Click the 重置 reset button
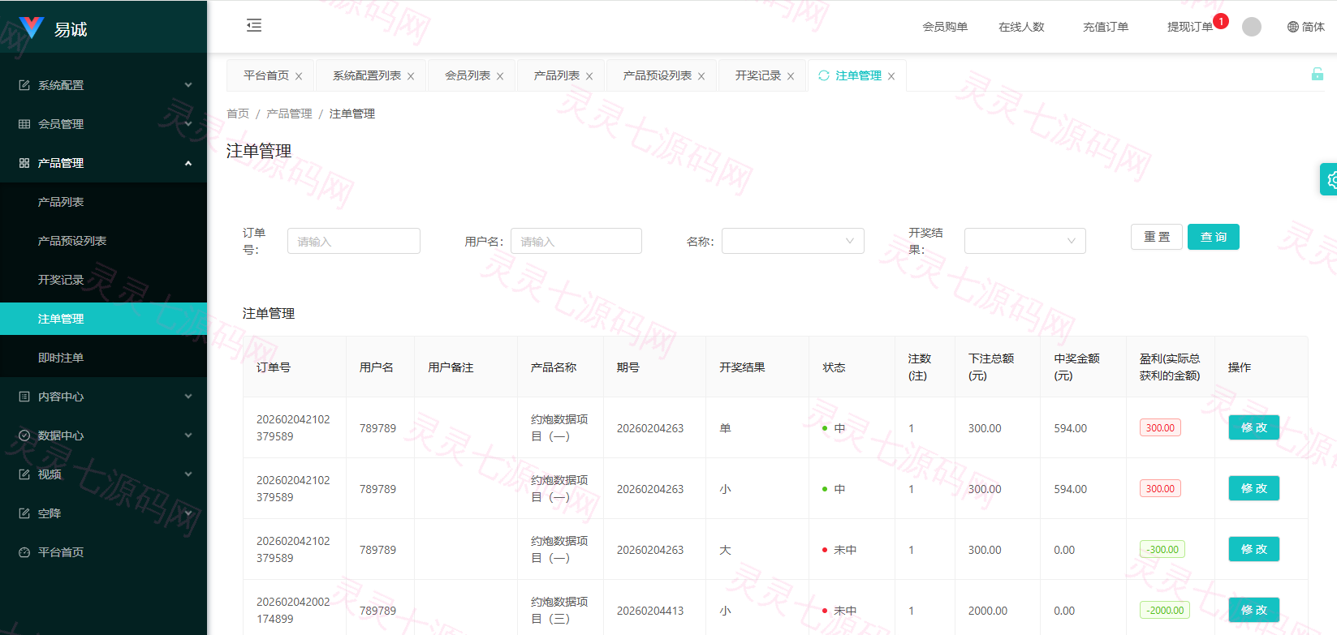This screenshot has width=1337, height=635. click(x=1157, y=237)
